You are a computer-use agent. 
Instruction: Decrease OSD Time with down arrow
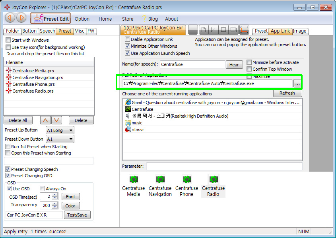coord(55,198)
